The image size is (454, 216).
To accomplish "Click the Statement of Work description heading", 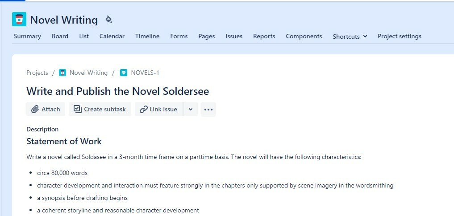I will pos(64,142).
